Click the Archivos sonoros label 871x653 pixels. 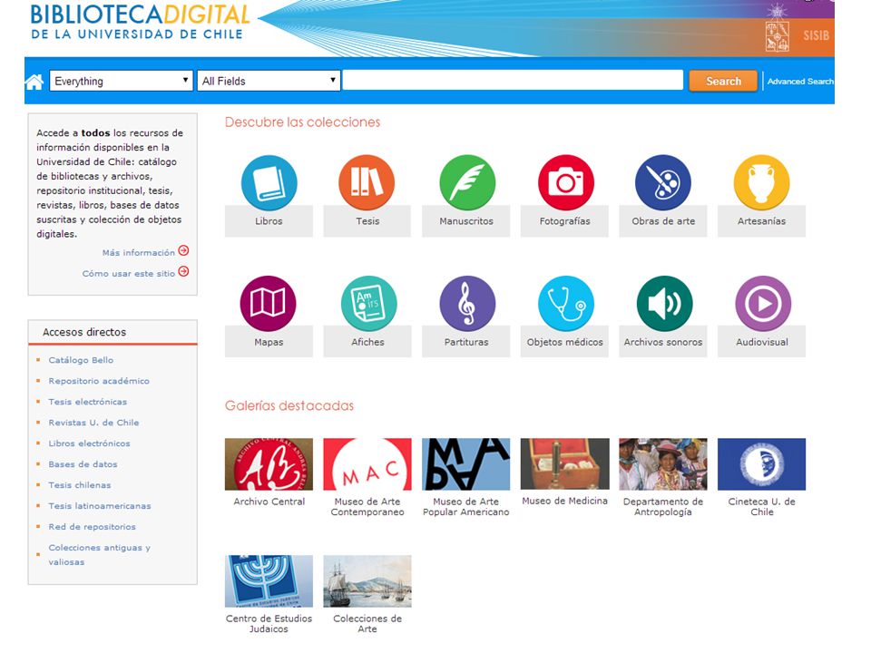point(663,342)
